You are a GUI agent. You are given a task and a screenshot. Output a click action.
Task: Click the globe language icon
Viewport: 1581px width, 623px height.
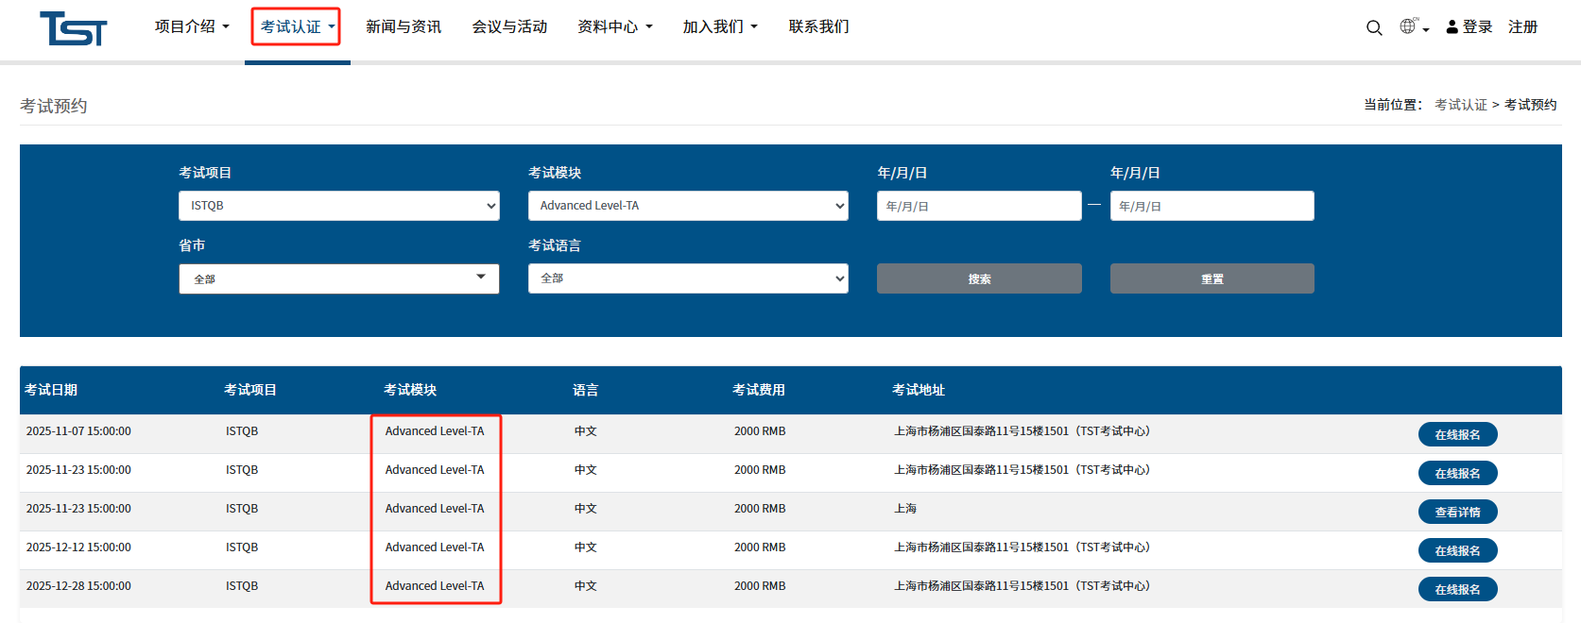click(1408, 26)
